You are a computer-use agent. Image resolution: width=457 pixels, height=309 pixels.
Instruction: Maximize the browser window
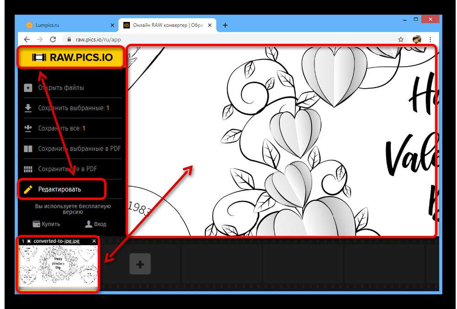tap(416, 20)
